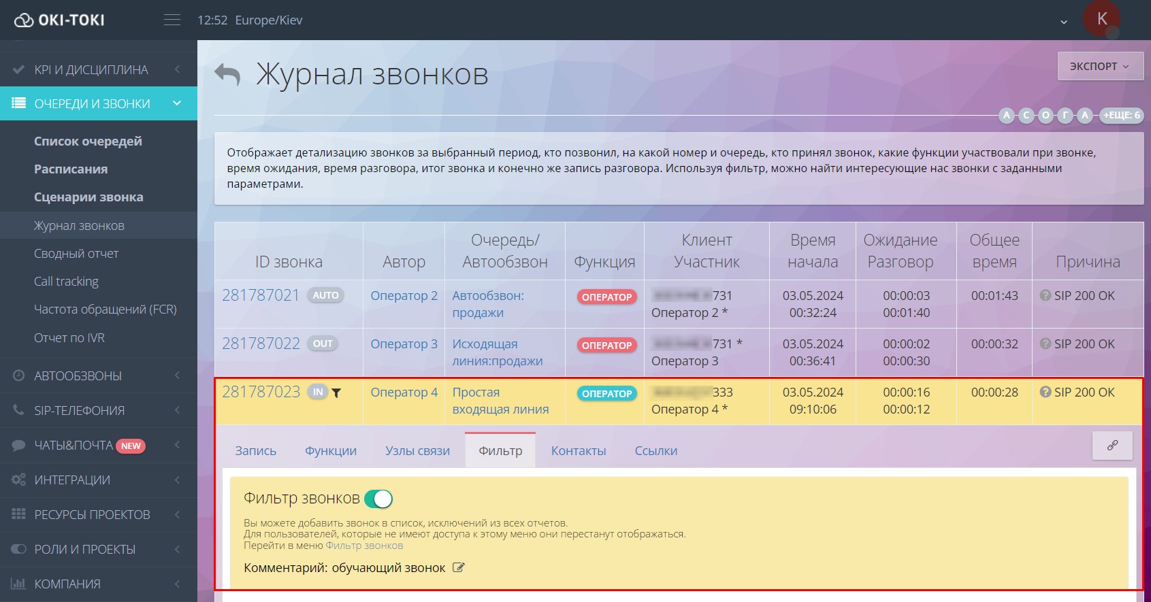Switch to the Запись tab
This screenshot has height=602, width=1151.
click(x=256, y=450)
